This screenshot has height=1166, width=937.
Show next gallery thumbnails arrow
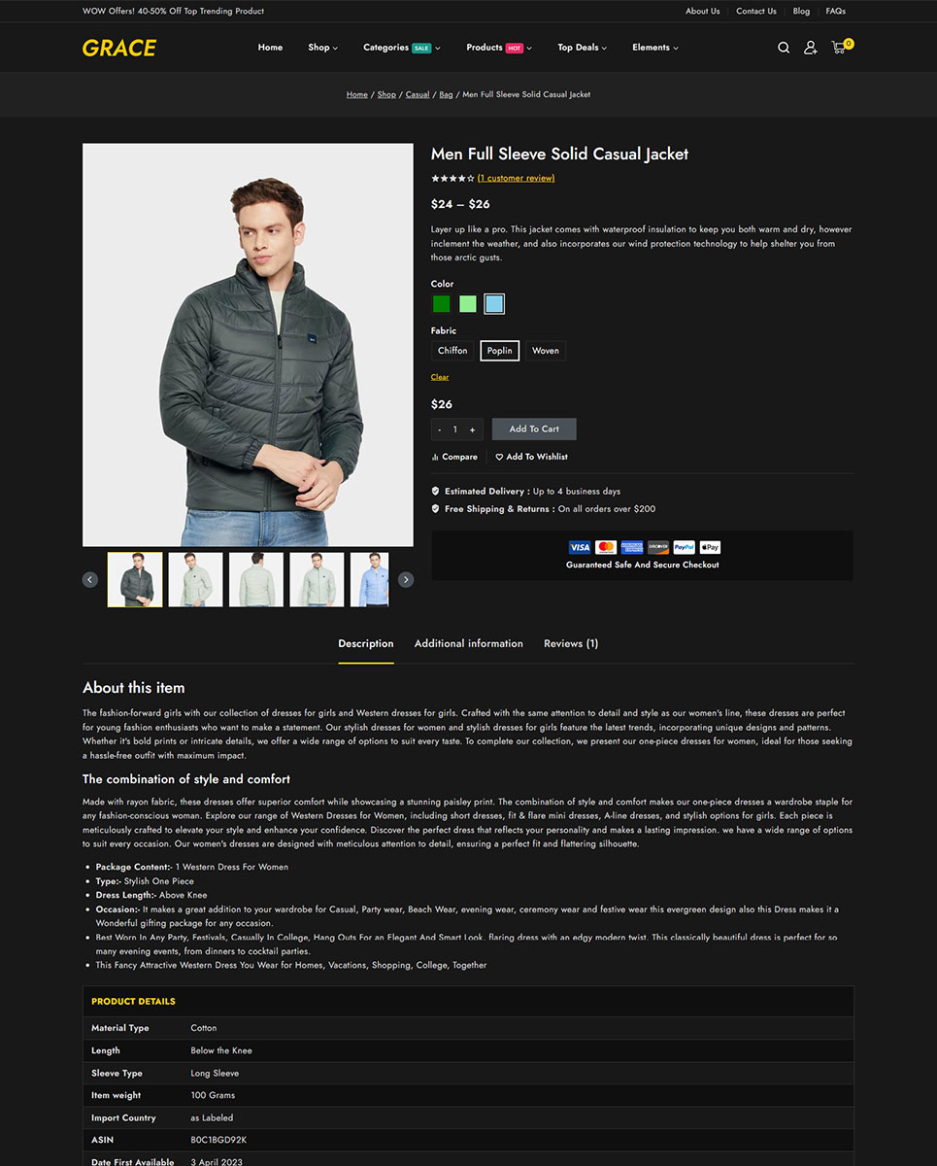pyautogui.click(x=406, y=579)
